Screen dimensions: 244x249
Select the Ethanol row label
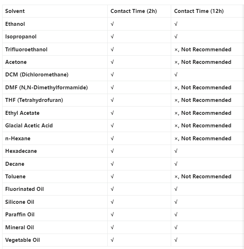(x=15, y=24)
